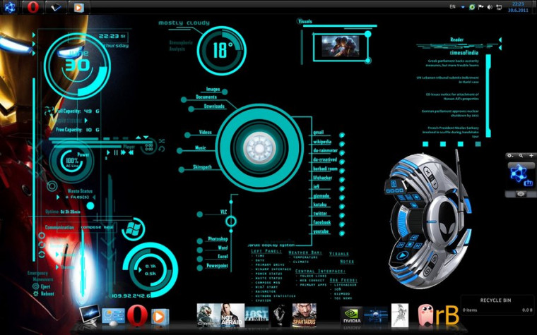Skip to next track in player
The width and height of the screenshot is (537, 335).
click(123, 152)
